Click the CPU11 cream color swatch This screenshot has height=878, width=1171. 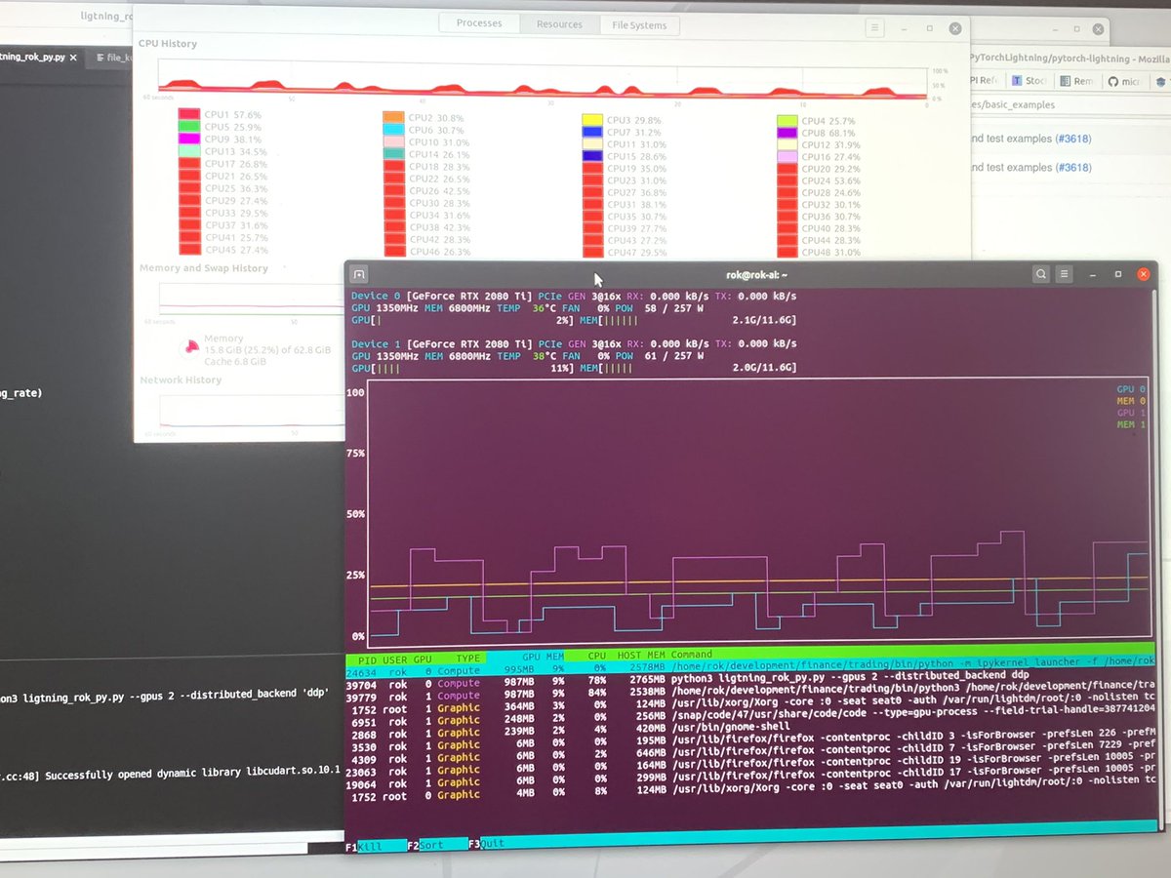tap(592, 144)
